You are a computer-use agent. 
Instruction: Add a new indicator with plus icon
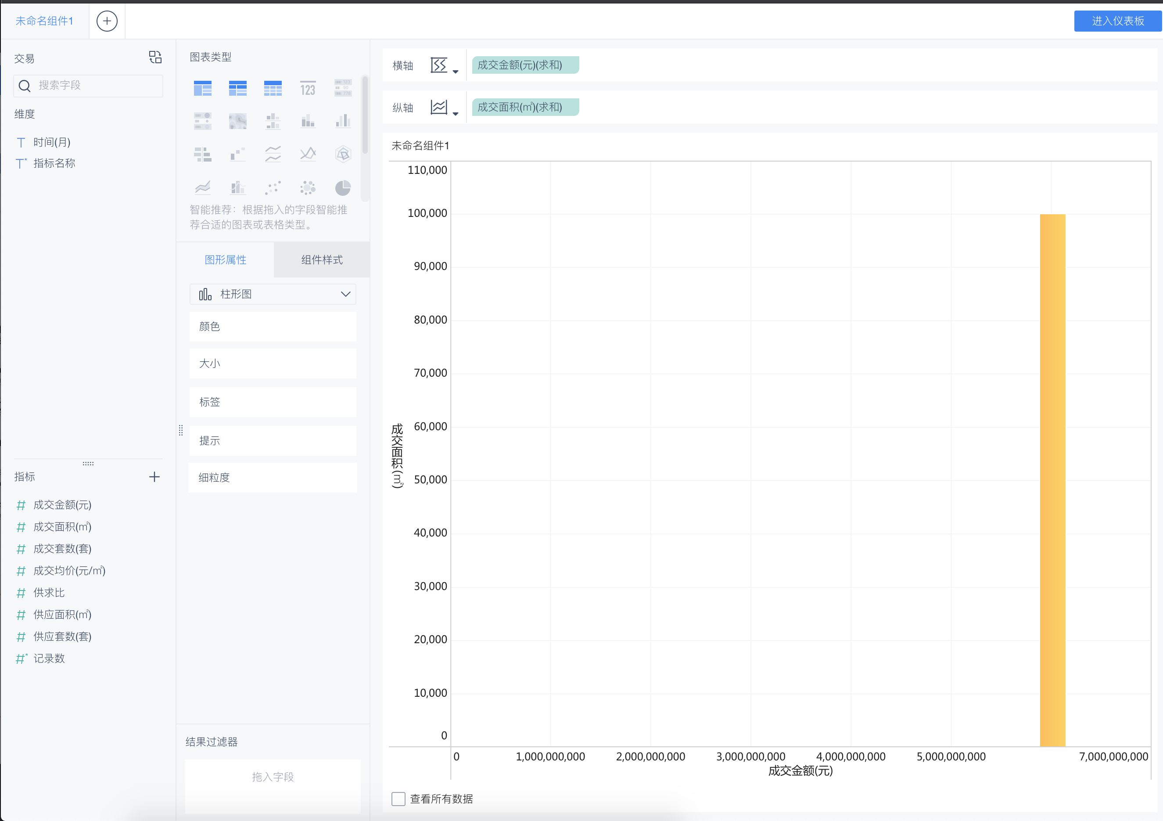[x=154, y=477]
